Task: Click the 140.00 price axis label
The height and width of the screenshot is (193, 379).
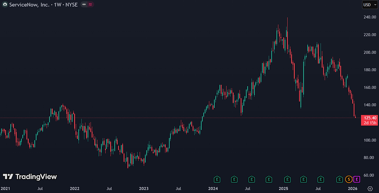Action: coord(370,105)
